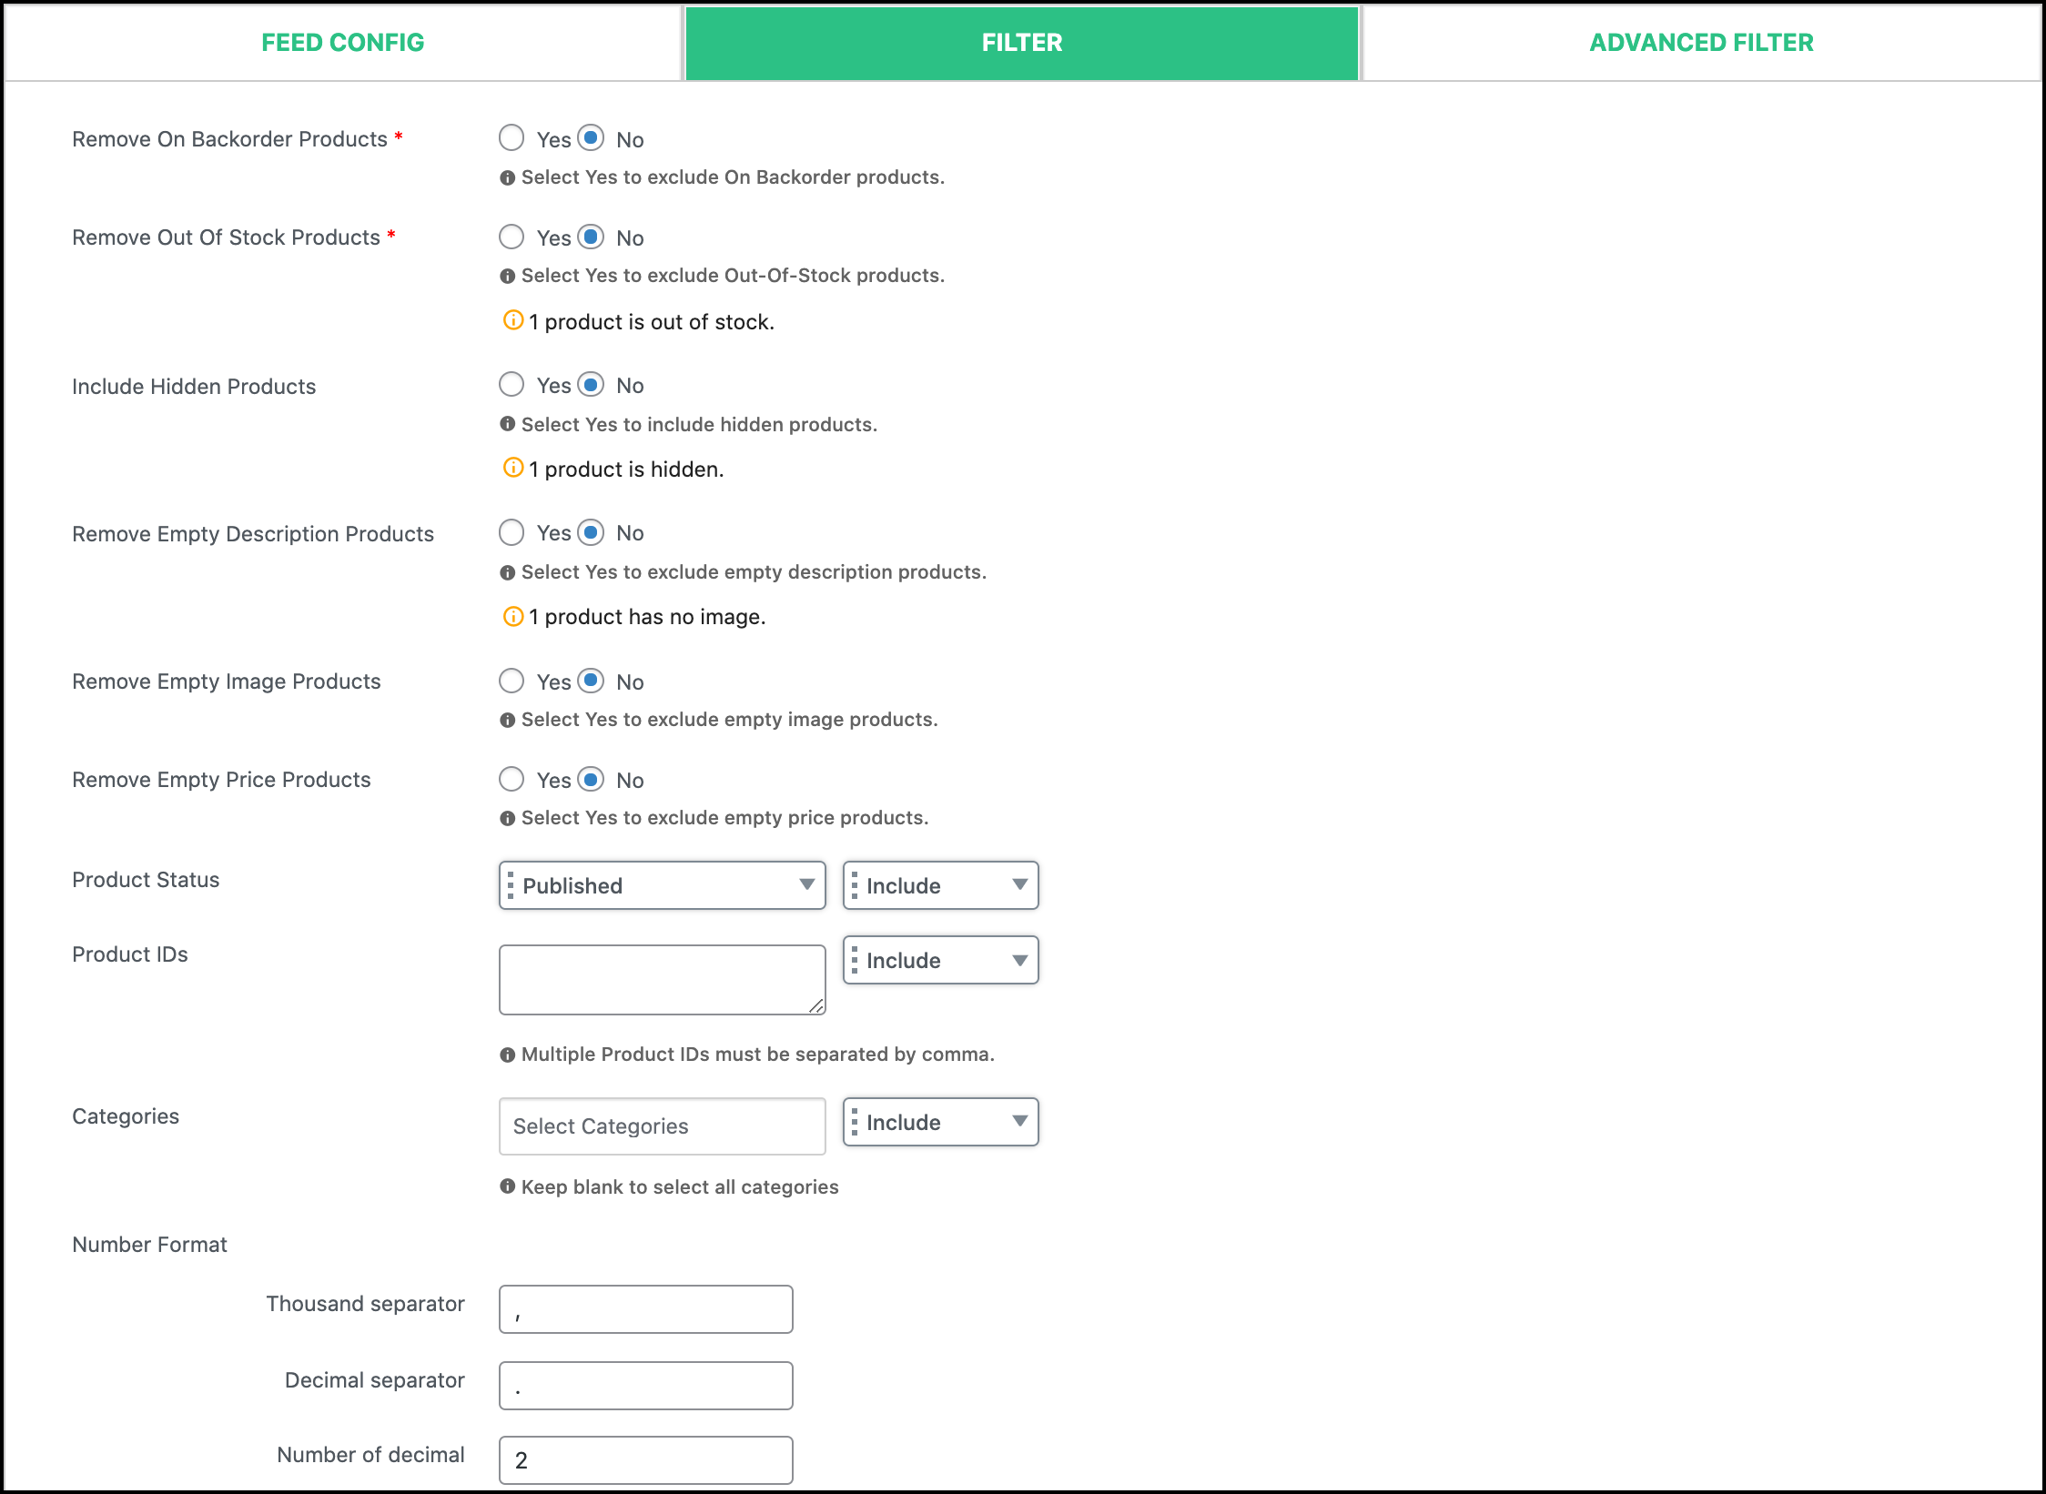The width and height of the screenshot is (2046, 1494).
Task: Click the Select Categories field
Action: tap(659, 1126)
